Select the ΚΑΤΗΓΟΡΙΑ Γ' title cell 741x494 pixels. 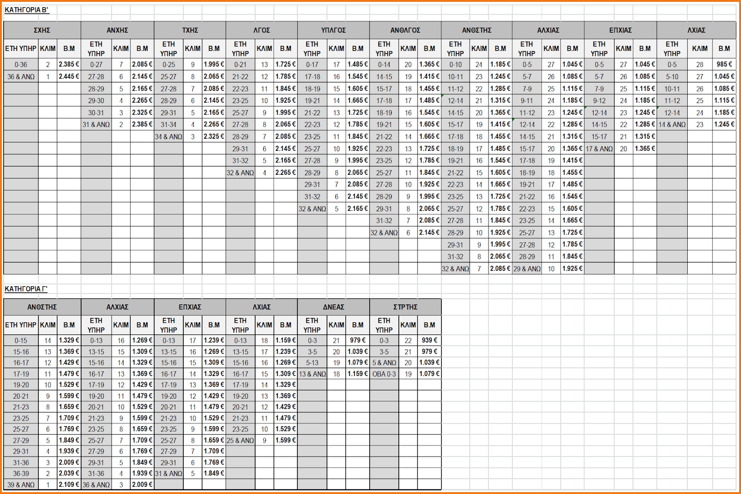click(x=26, y=289)
